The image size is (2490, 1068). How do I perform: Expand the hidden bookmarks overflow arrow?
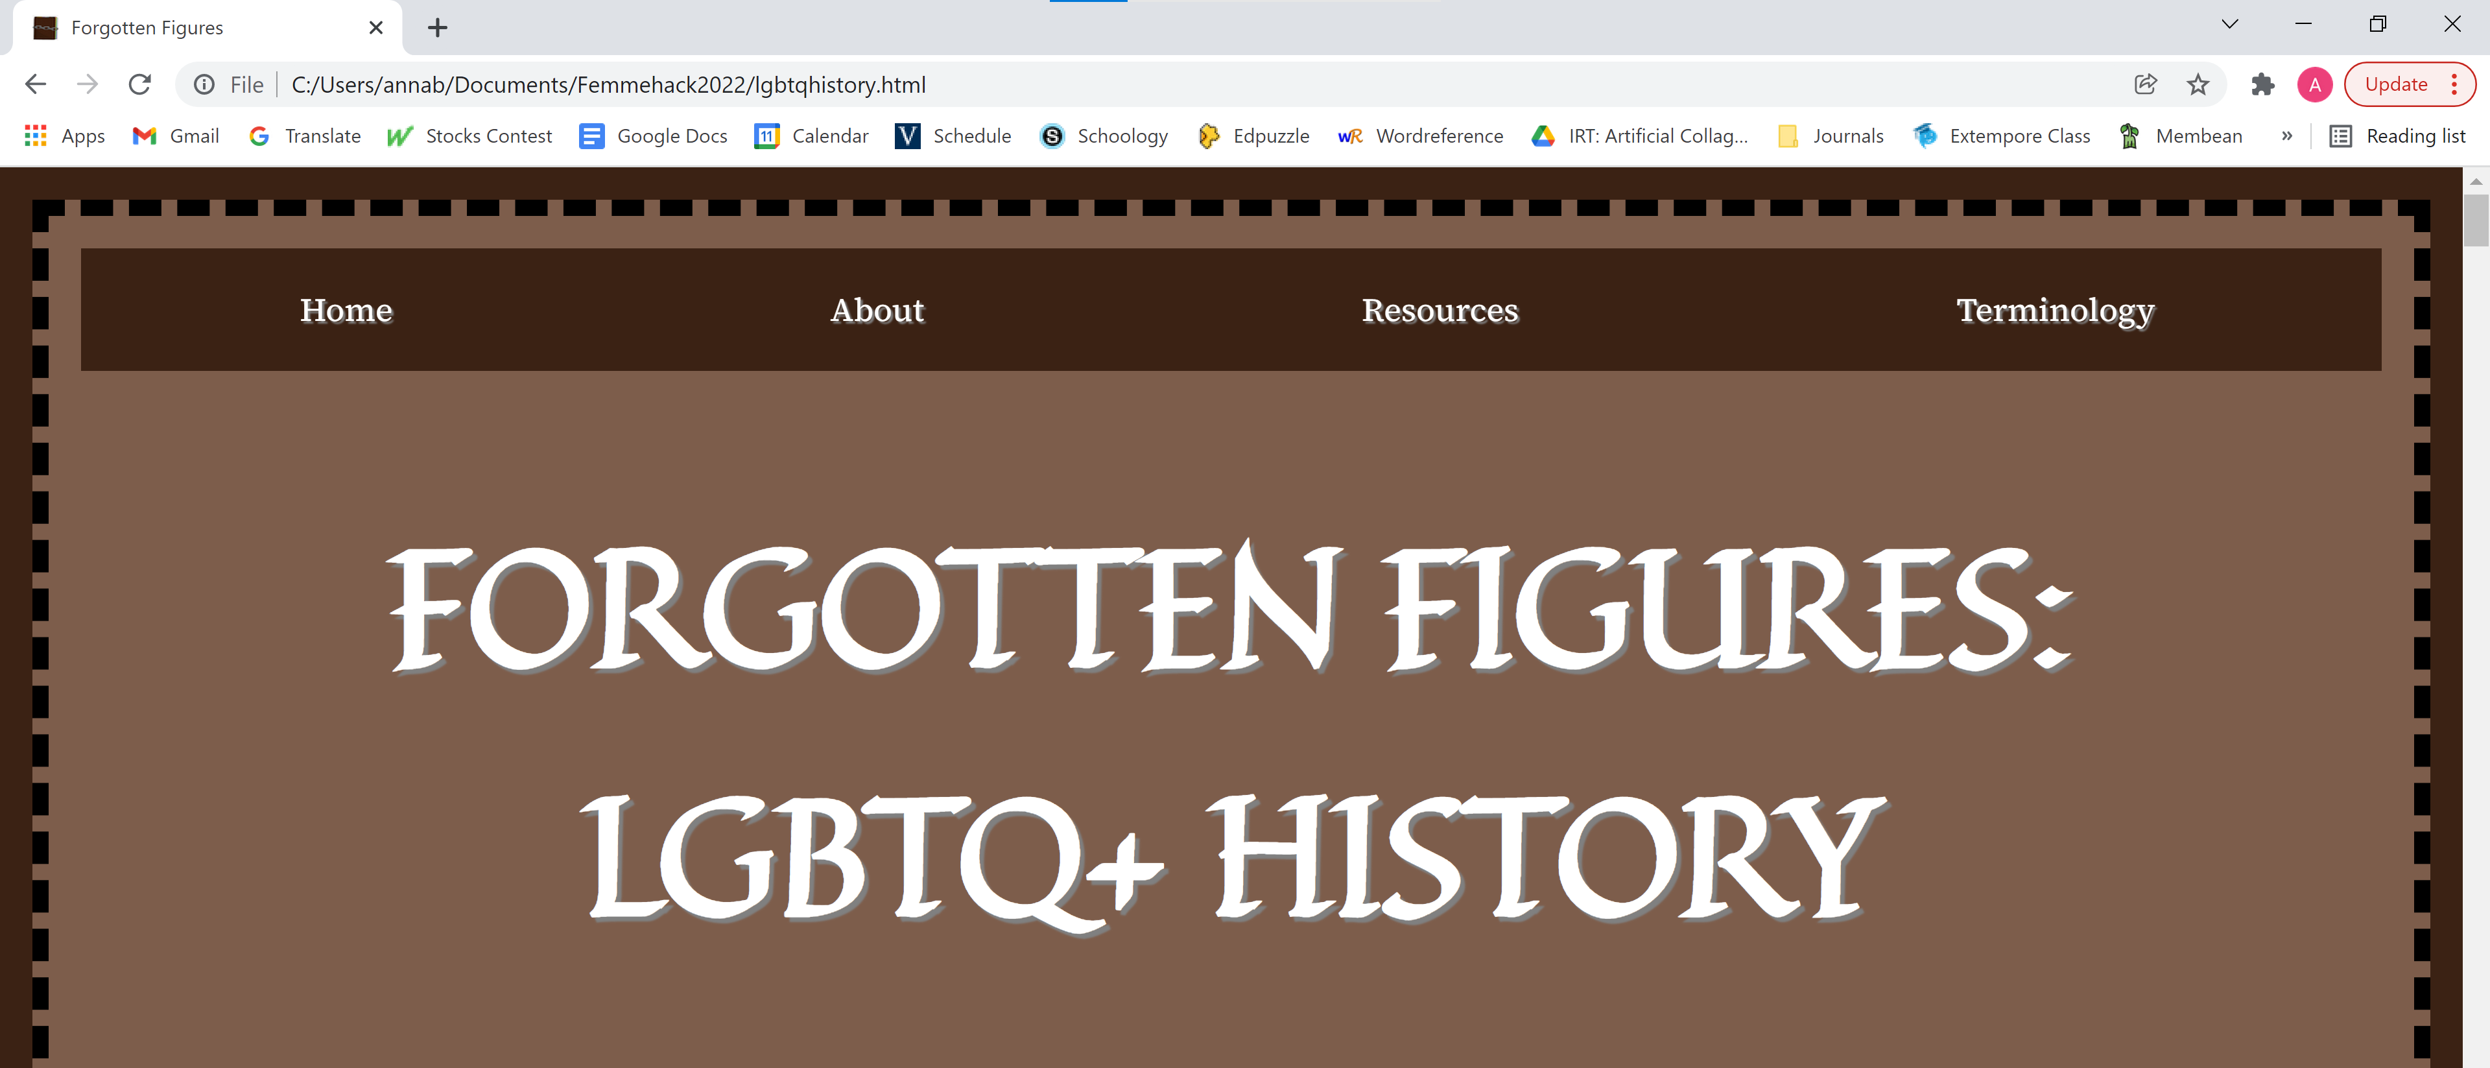[x=2287, y=136]
